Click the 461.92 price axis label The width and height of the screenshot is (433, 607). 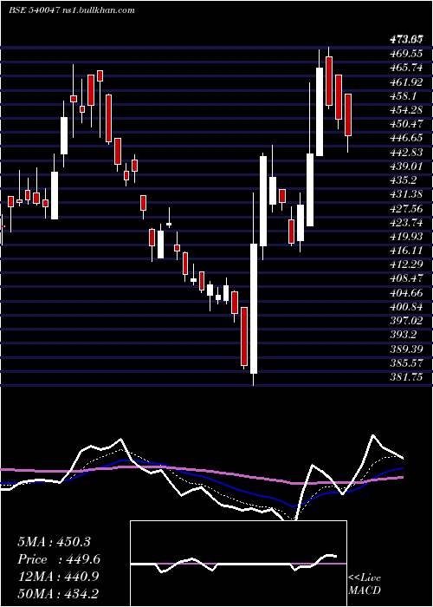pos(406,82)
